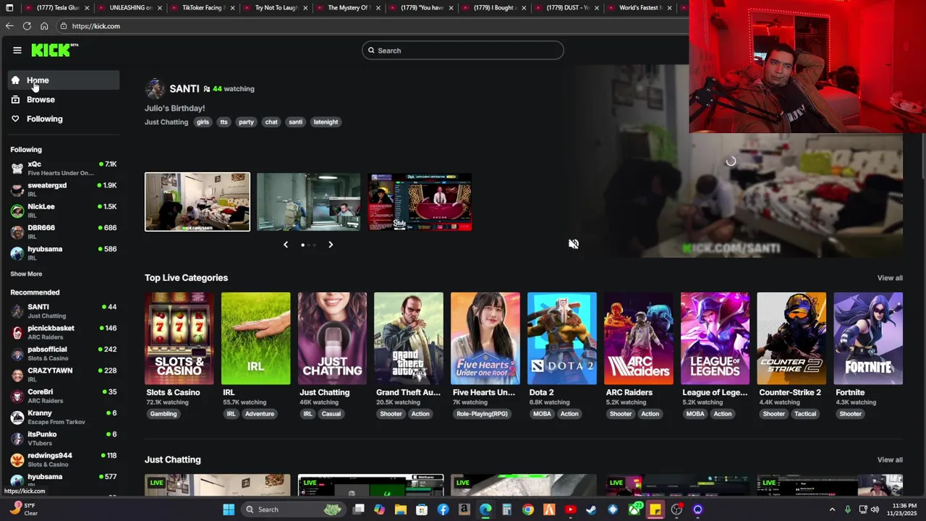
Task: Switch to The Mystery Of browser tab
Action: (348, 8)
